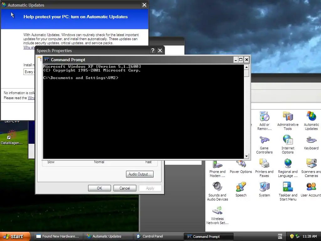The image size is (321, 241).
Task: Click the EN language bar indicator
Action: coord(280,236)
